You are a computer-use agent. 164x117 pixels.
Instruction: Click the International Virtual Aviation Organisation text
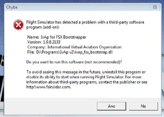point(84,47)
